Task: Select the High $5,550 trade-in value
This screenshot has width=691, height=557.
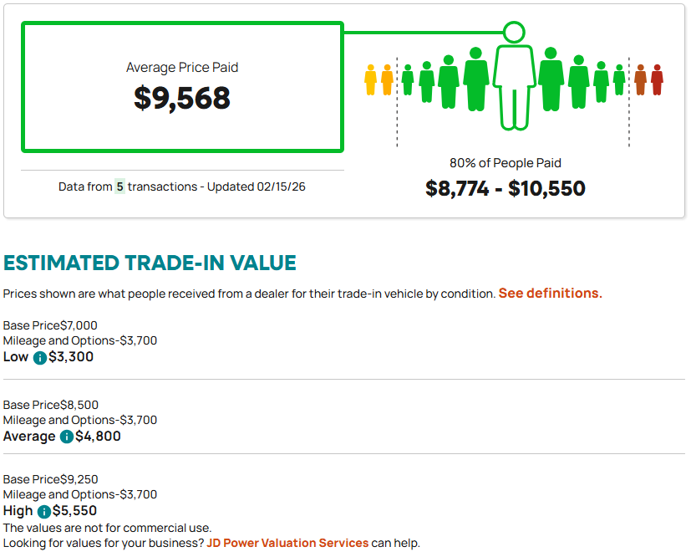Action: point(74,511)
